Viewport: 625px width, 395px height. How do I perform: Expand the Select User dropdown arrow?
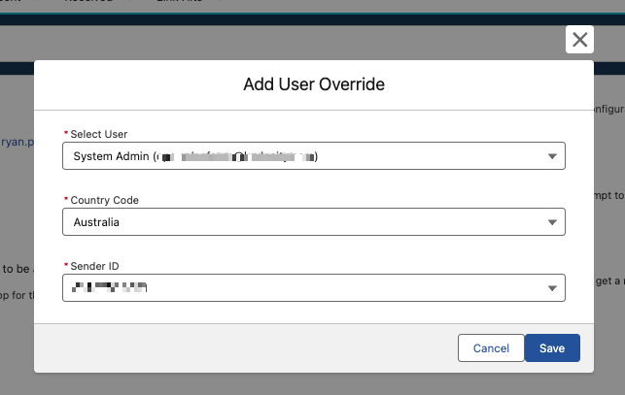(x=551, y=156)
